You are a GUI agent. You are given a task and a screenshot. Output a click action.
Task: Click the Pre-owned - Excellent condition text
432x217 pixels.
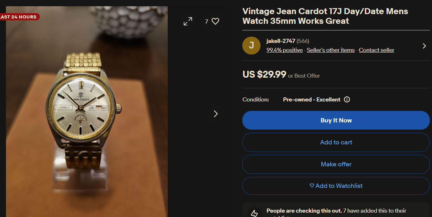click(x=311, y=100)
